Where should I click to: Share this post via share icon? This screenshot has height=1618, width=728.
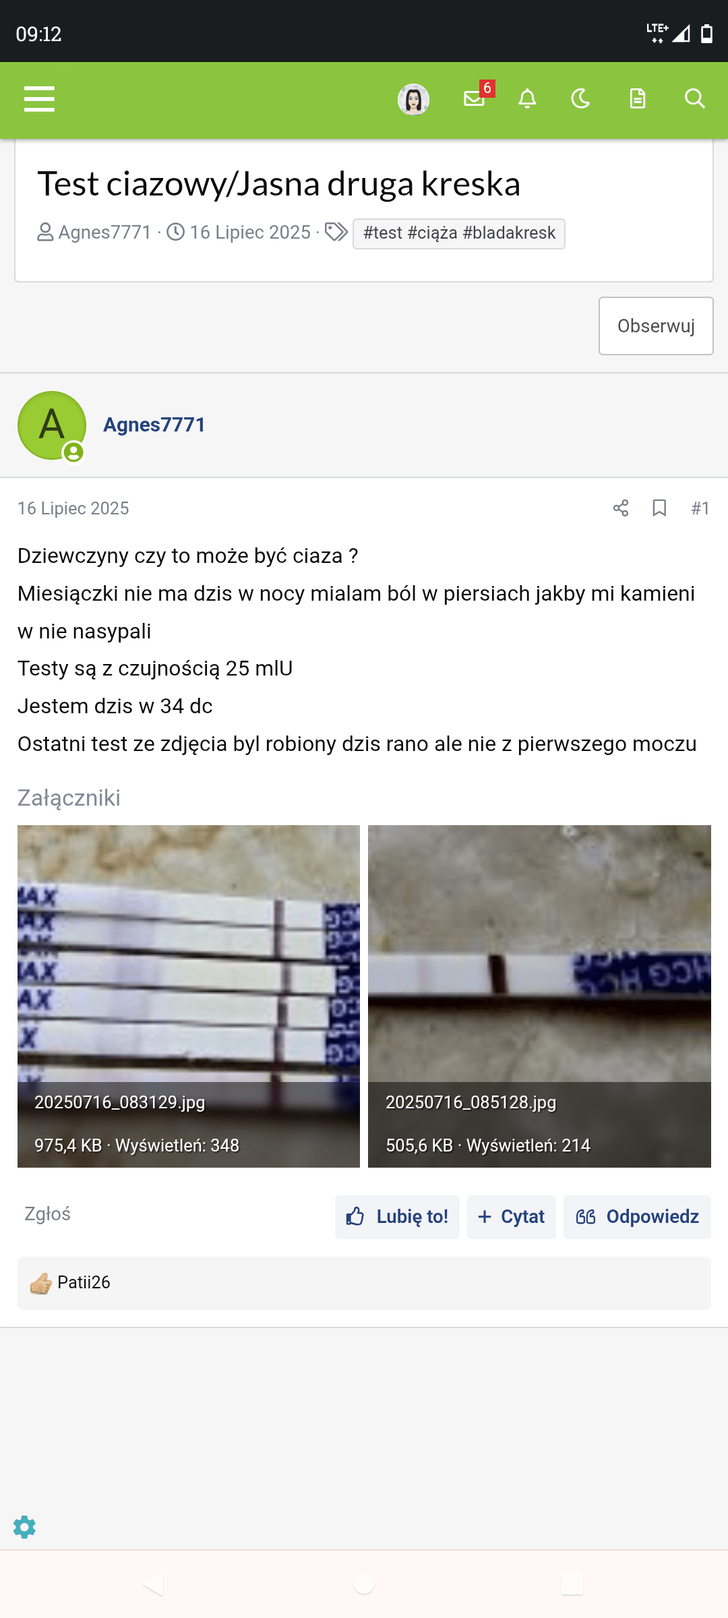[x=621, y=508]
